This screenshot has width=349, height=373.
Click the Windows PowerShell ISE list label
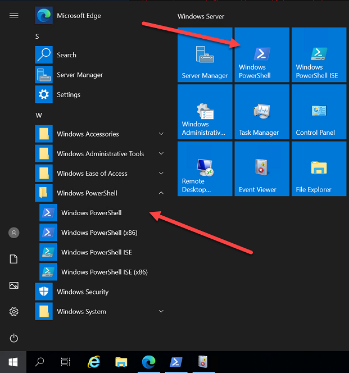point(97,252)
